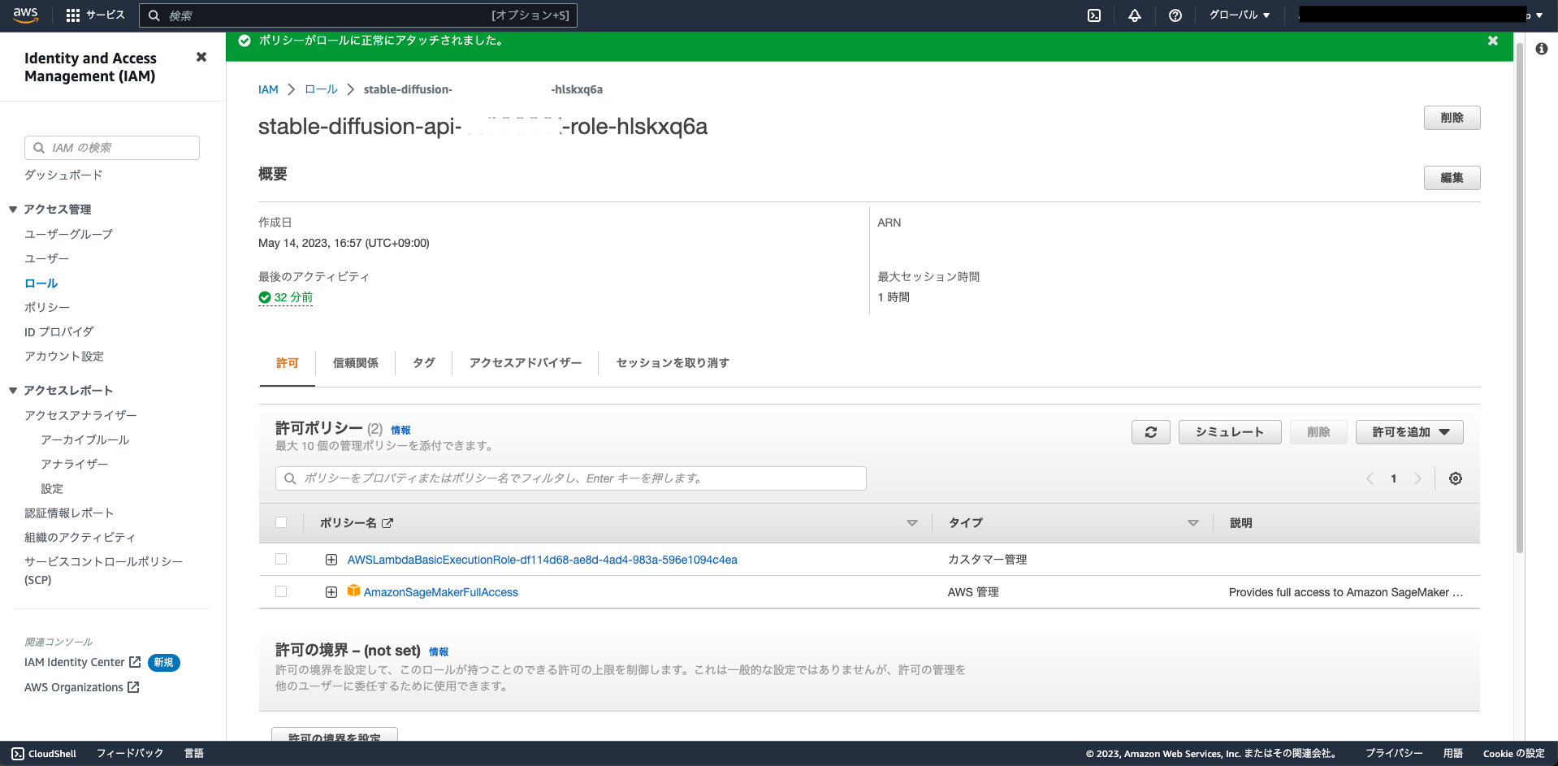Click the policy filter search field

coord(571,478)
